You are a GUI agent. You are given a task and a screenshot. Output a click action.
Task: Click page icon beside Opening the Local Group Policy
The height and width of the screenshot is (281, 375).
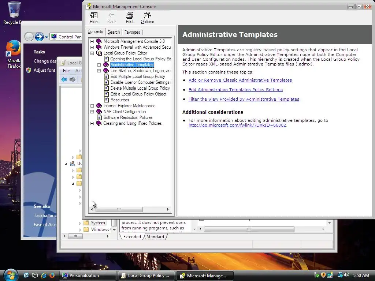click(x=107, y=59)
